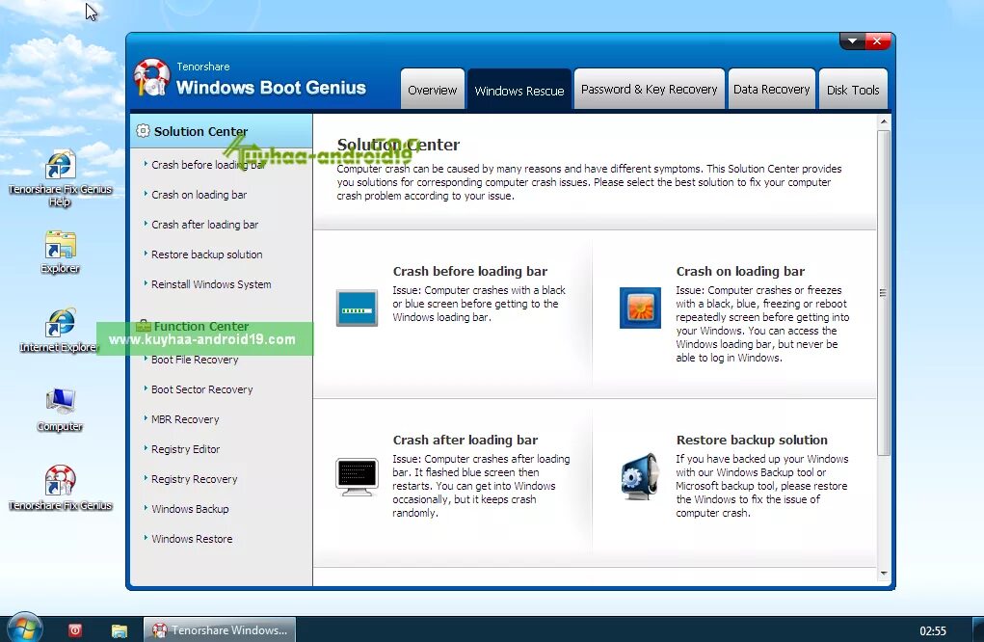Image resolution: width=984 pixels, height=642 pixels.
Task: Click the Windows Boot Genius lifebuoy logo
Action: coord(152,77)
